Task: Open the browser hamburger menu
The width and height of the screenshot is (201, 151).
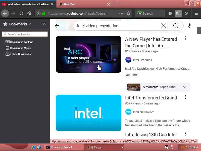Action: pyautogui.click(x=196, y=13)
